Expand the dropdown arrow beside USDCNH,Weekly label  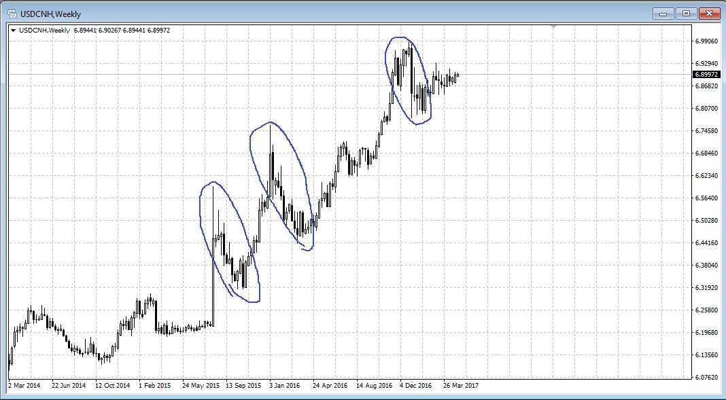tap(14, 30)
